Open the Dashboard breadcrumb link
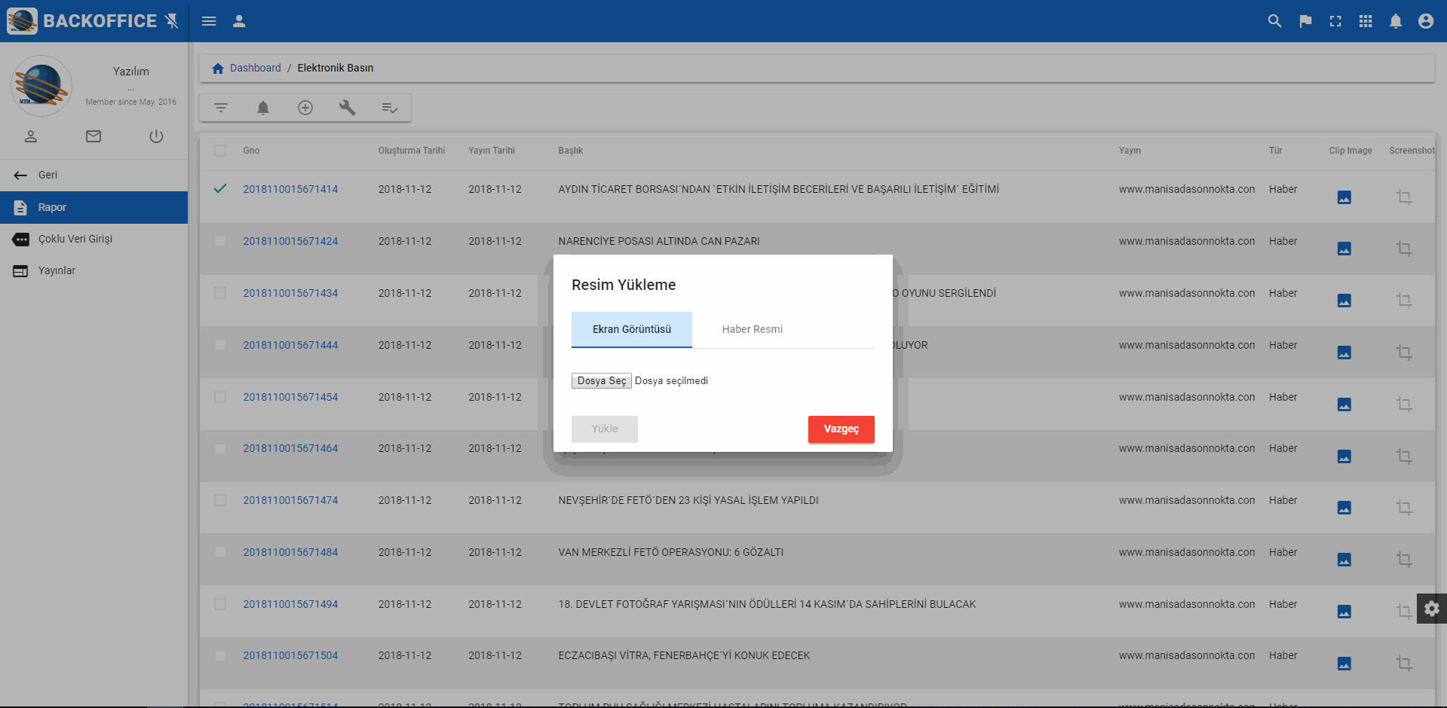1447x708 pixels. (255, 68)
